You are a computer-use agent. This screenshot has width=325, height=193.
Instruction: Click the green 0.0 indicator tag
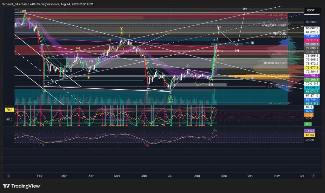coord(308,124)
